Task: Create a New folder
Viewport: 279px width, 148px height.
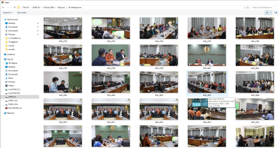Action: pyautogui.click(x=22, y=13)
